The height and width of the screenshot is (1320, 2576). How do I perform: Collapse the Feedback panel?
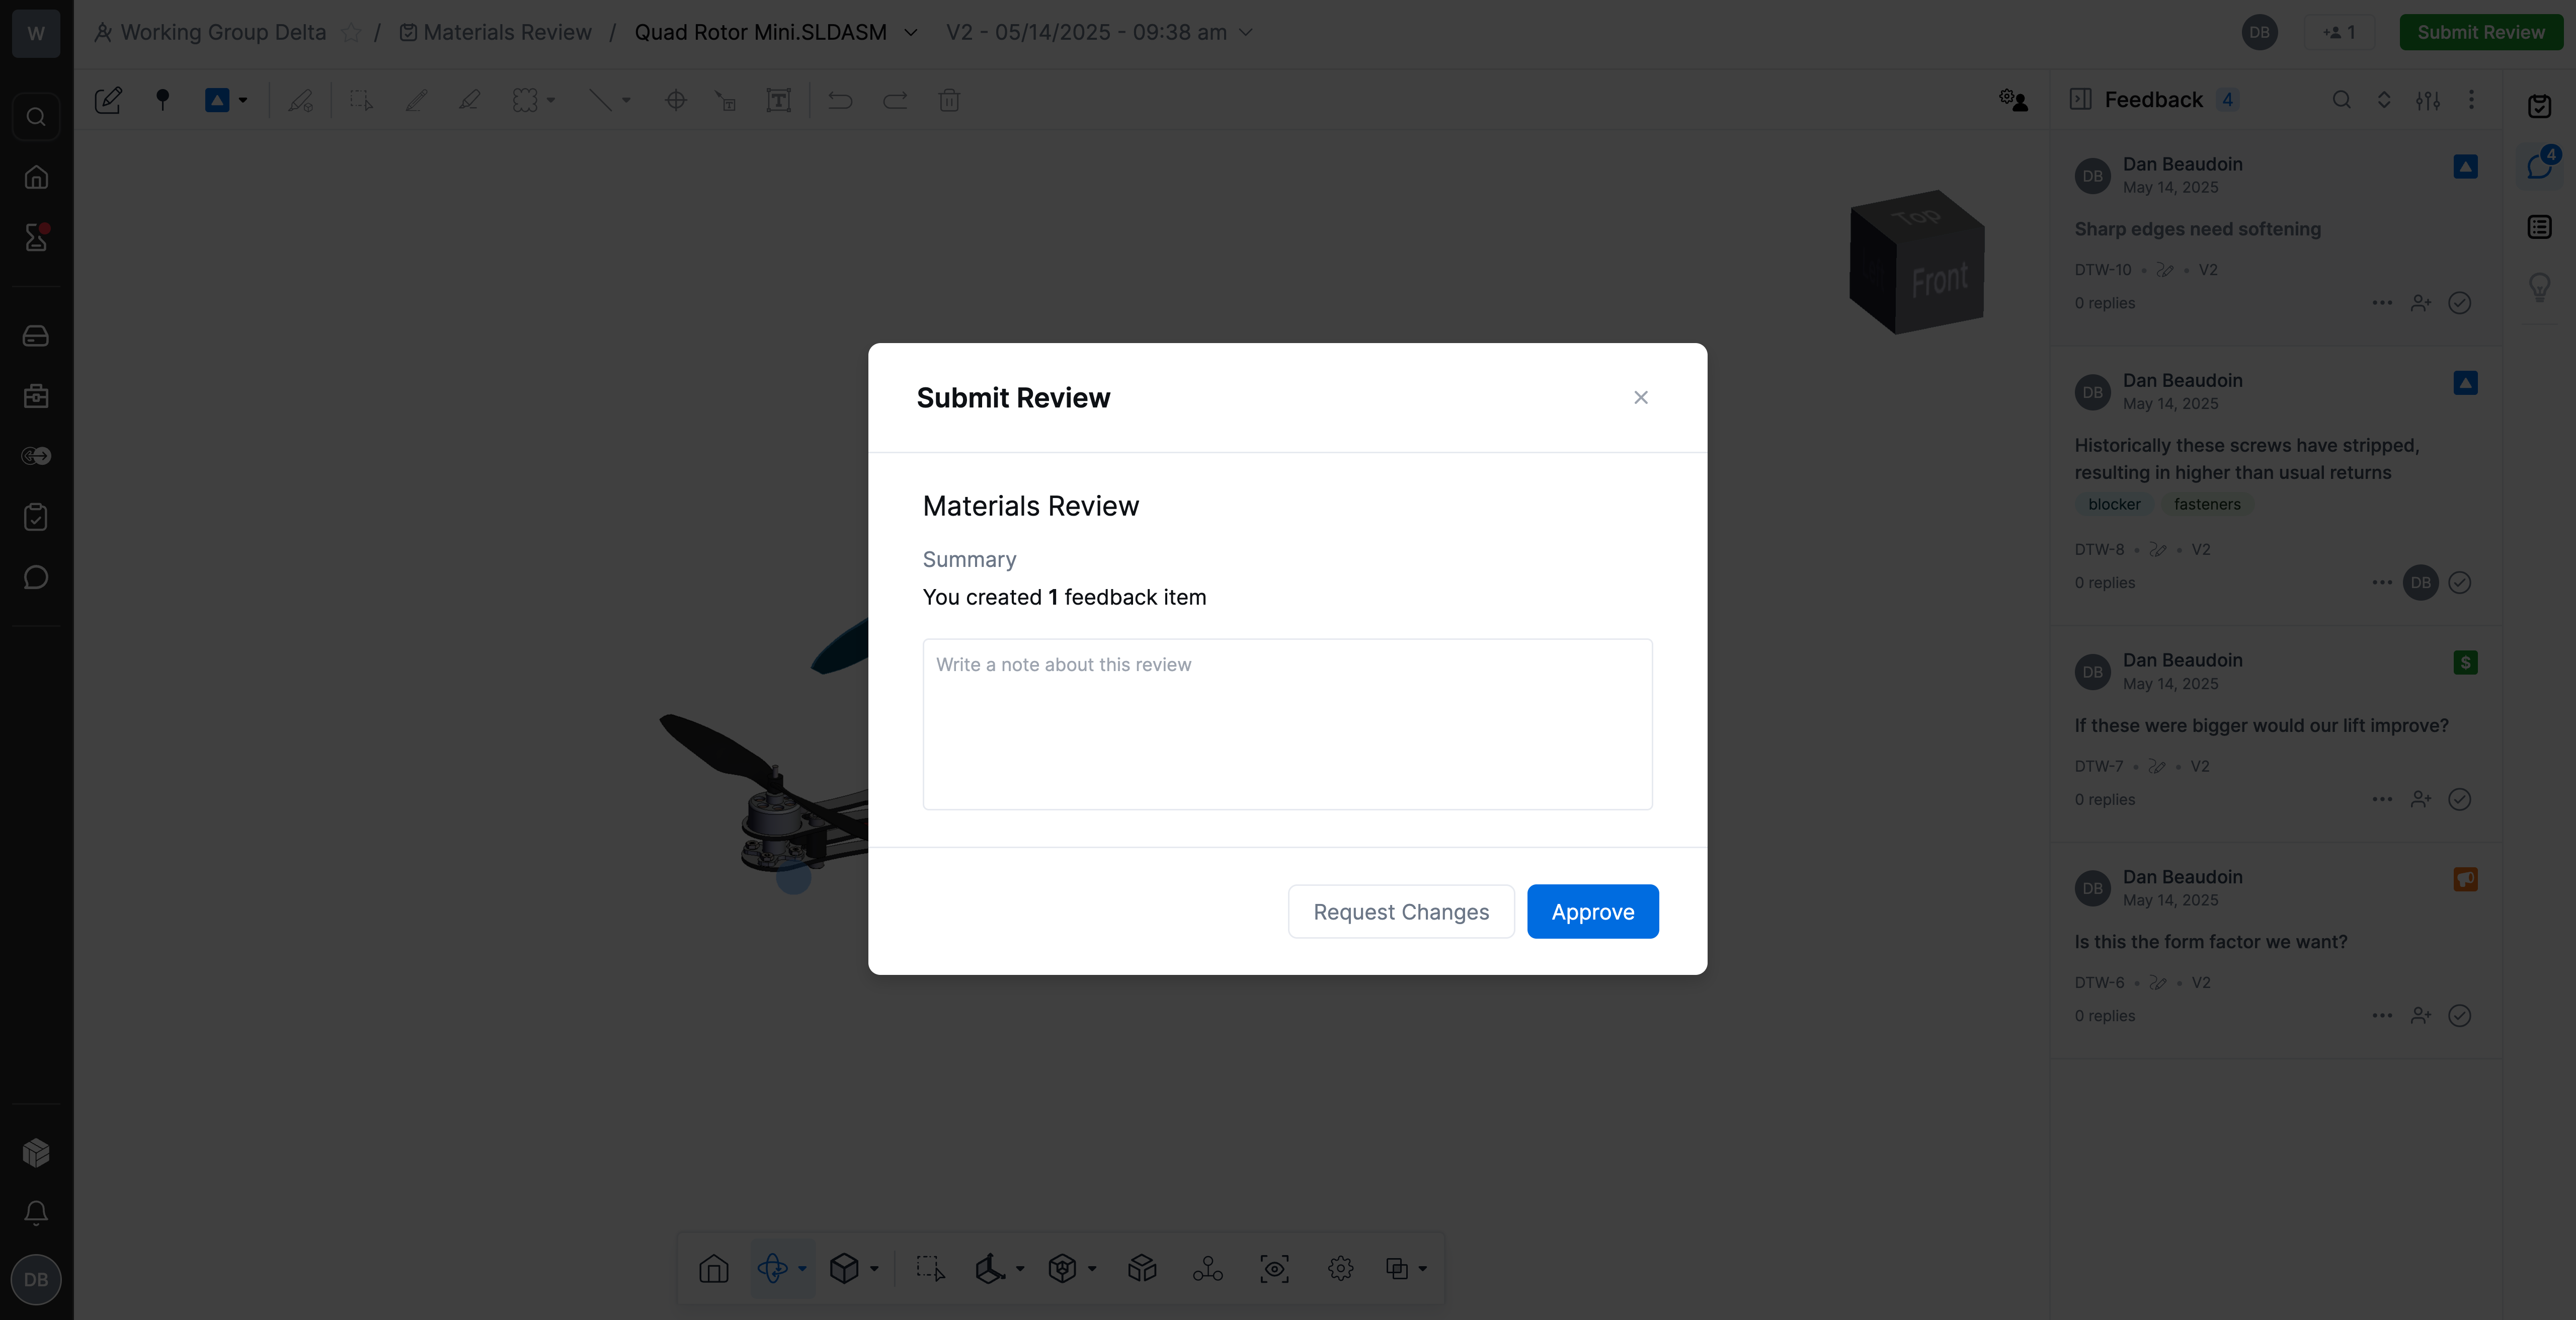click(x=2081, y=99)
